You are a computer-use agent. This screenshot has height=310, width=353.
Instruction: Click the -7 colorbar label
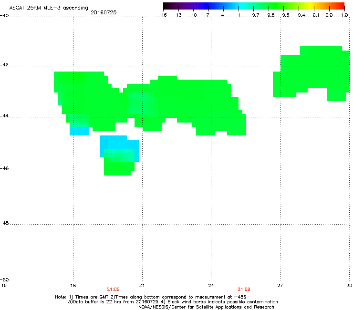click(206, 15)
